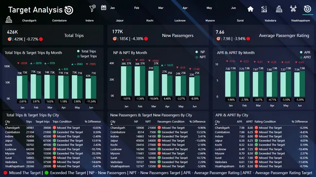The height and width of the screenshot is (177, 316).
Task: Go to the city buildings page icon
Action: tap(279, 9)
